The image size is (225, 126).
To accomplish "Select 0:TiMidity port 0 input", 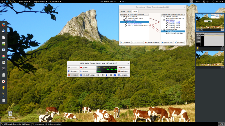I will 174,22.
